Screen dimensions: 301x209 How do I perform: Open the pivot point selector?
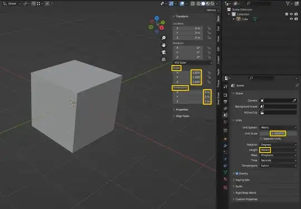click(x=26, y=3)
